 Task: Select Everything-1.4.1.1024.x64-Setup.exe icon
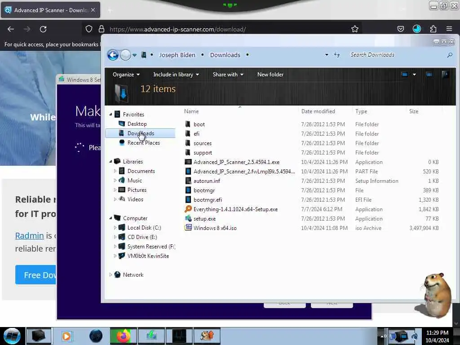coord(188,209)
